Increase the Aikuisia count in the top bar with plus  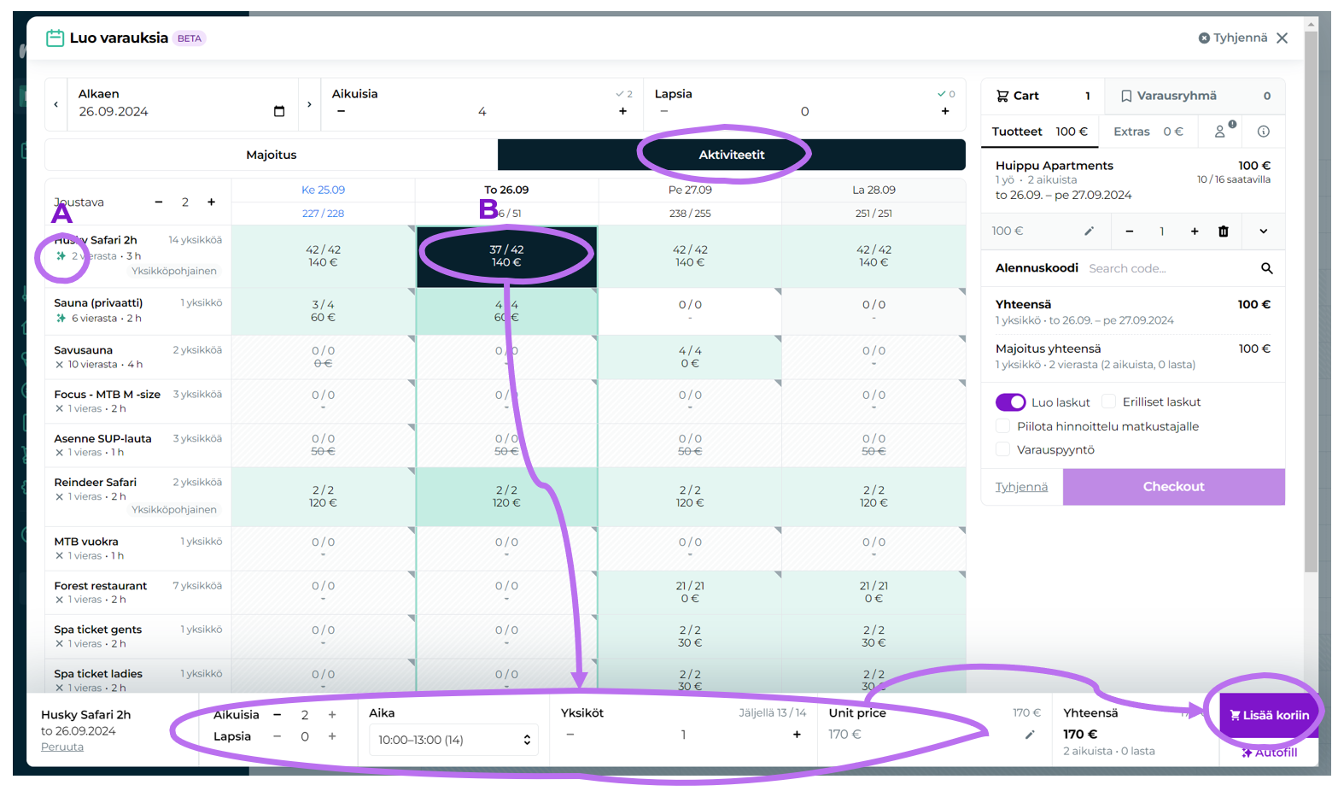pyautogui.click(x=622, y=111)
